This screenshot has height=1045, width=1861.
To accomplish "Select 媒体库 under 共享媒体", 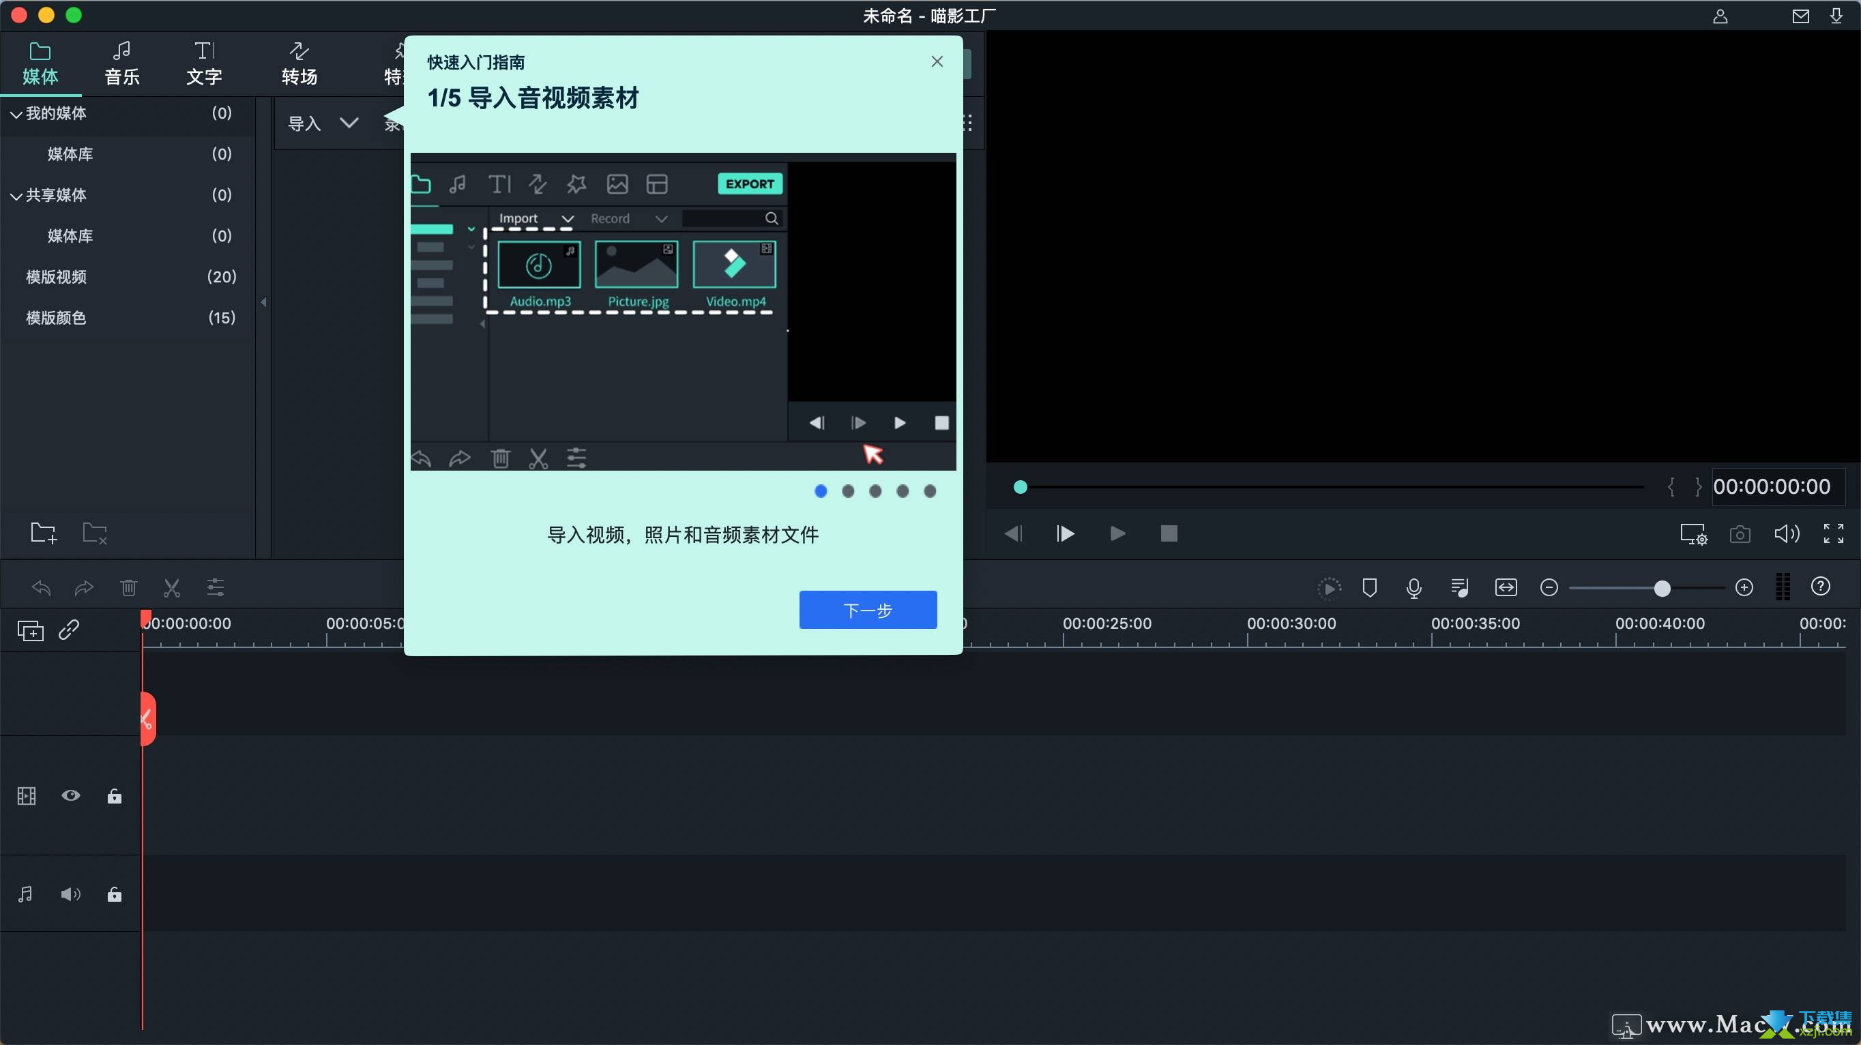I will (70, 235).
